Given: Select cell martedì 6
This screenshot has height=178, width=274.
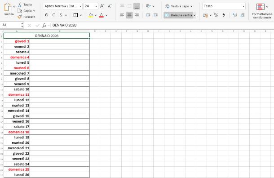Looking at the screenshot, I should (x=17, y=68).
